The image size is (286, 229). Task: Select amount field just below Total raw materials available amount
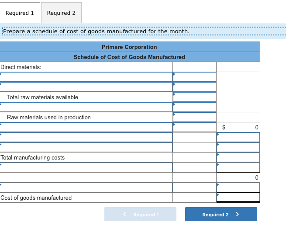[x=194, y=107]
